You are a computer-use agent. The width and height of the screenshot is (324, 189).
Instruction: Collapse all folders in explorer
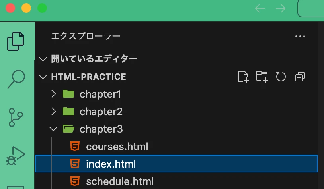[300, 77]
